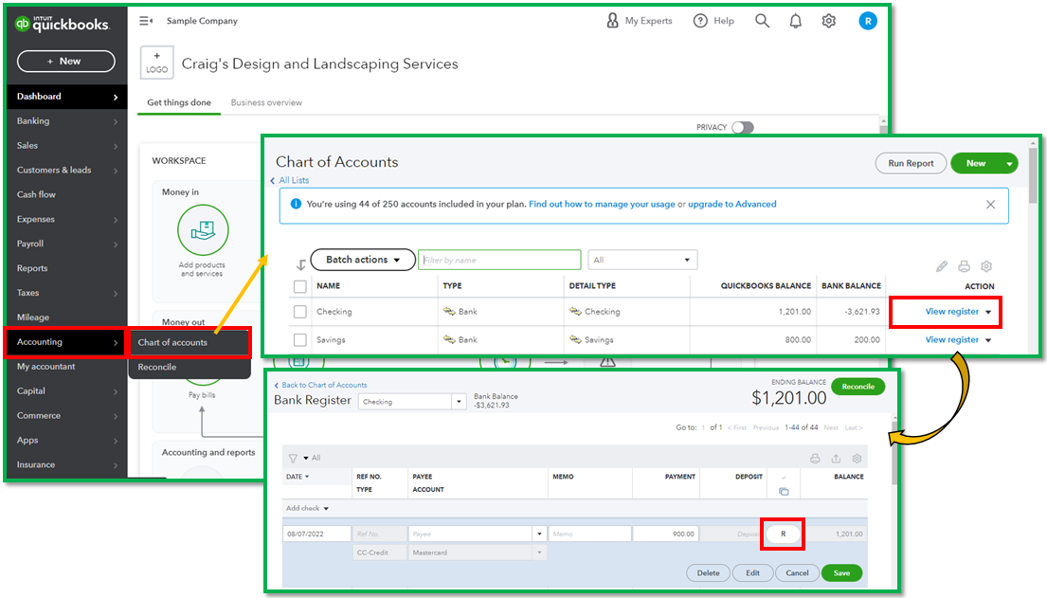Image resolution: width=1047 pixels, height=598 pixels.
Task: Click the print icon in Bank Register
Action: click(815, 459)
